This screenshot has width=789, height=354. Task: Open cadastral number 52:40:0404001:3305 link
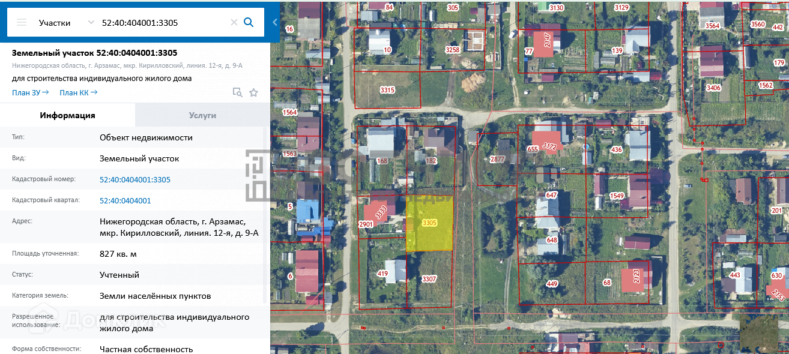(135, 179)
